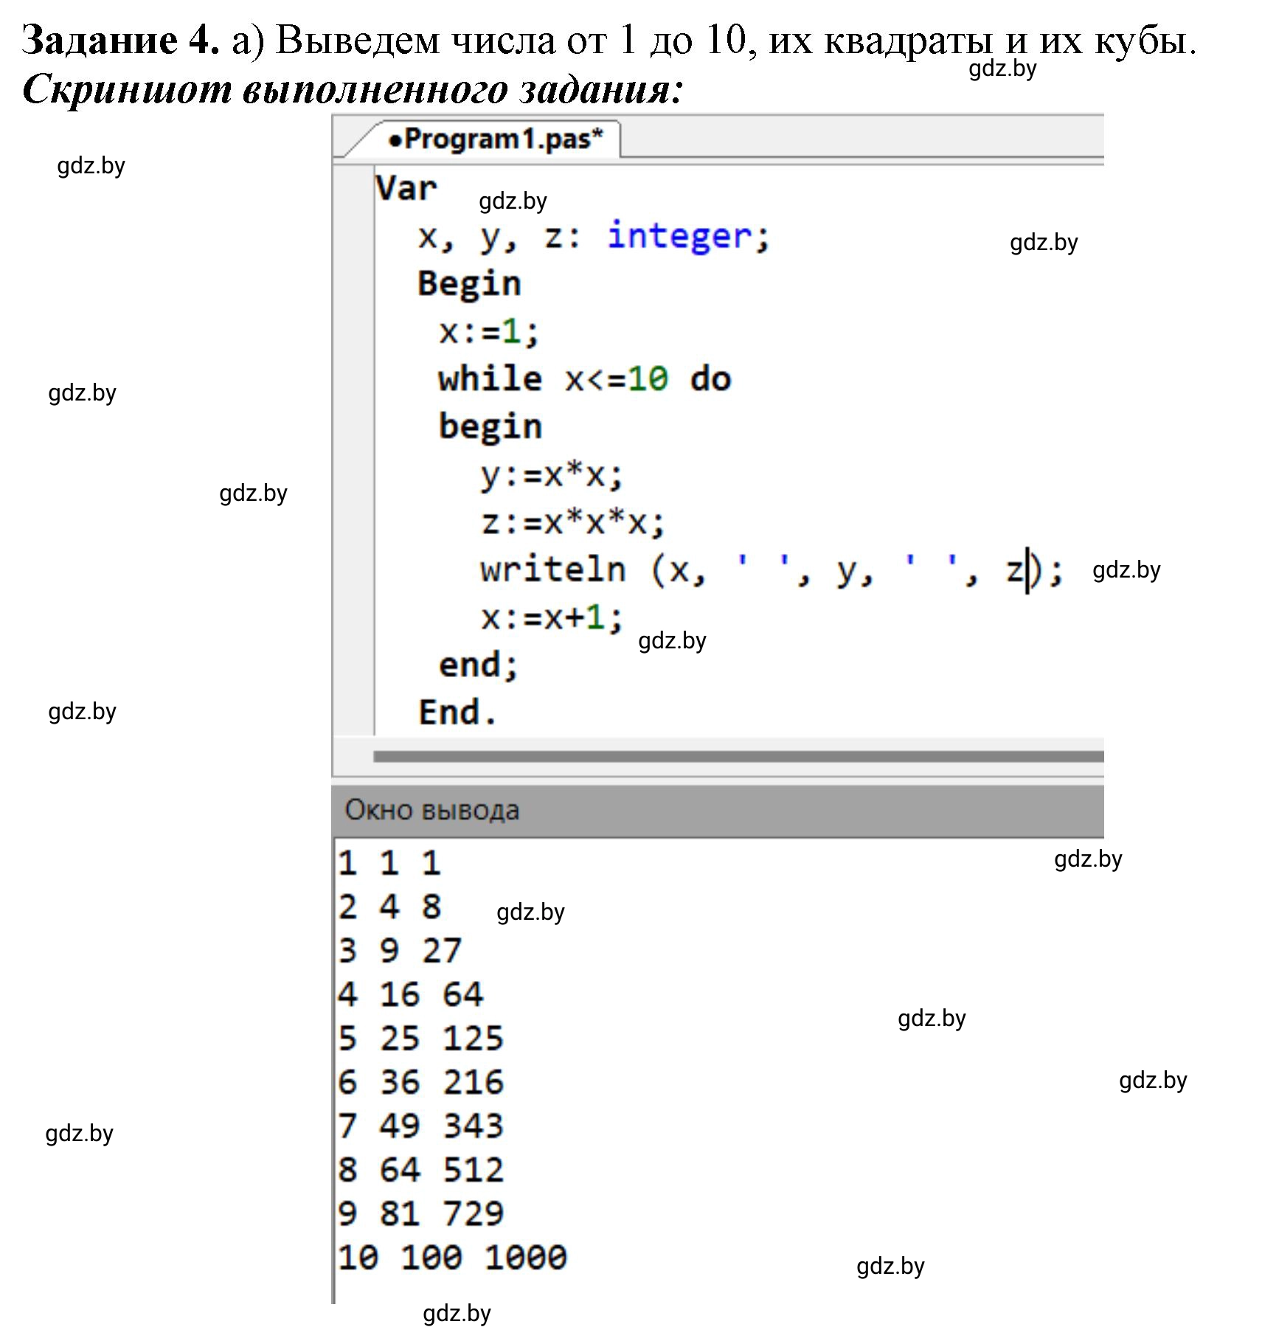Click the final 'End.' line
Screen dimensions: 1262x1341
click(x=457, y=713)
